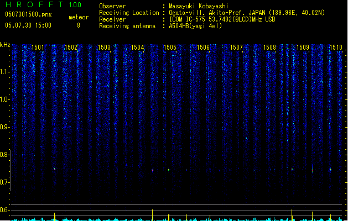Screen dimensions: 348x221
Task: Click the 1504 time marker
Action: pos(137,48)
